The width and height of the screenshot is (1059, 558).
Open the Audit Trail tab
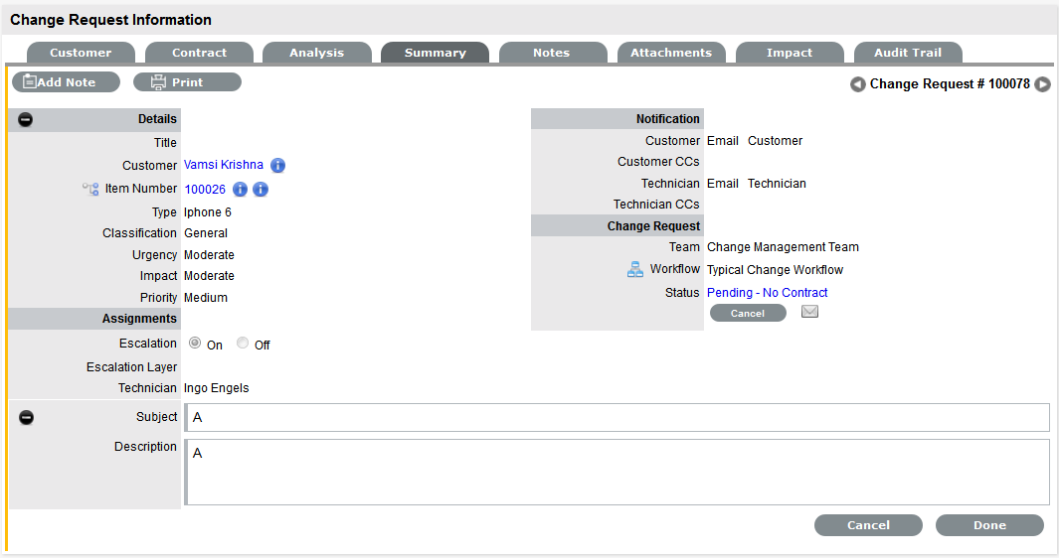pyautogui.click(x=907, y=53)
